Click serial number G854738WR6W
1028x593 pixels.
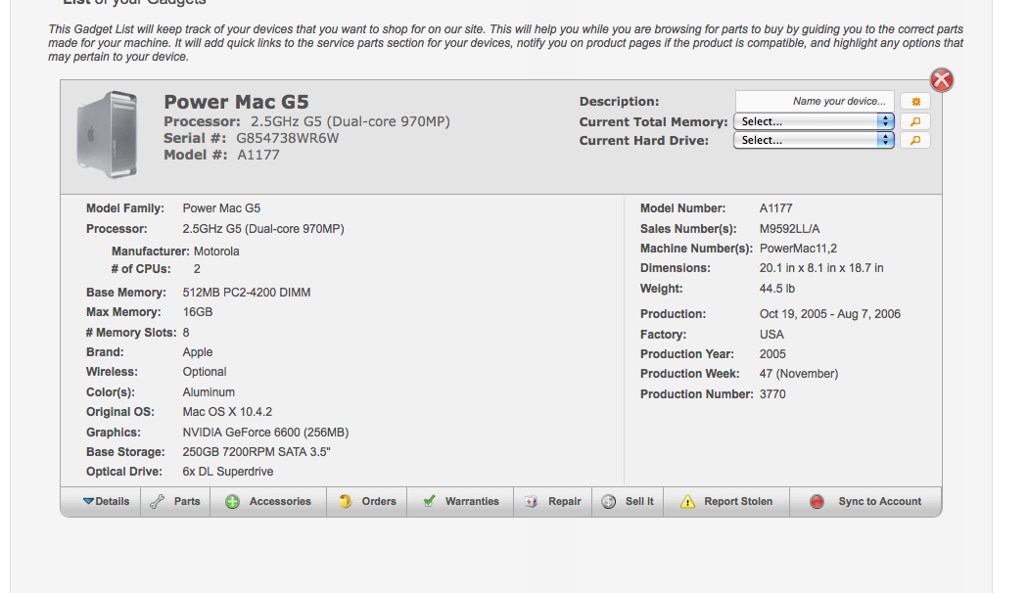(287, 138)
